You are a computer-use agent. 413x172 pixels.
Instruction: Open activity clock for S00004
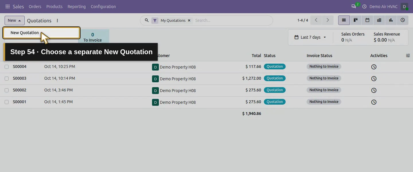point(374,67)
